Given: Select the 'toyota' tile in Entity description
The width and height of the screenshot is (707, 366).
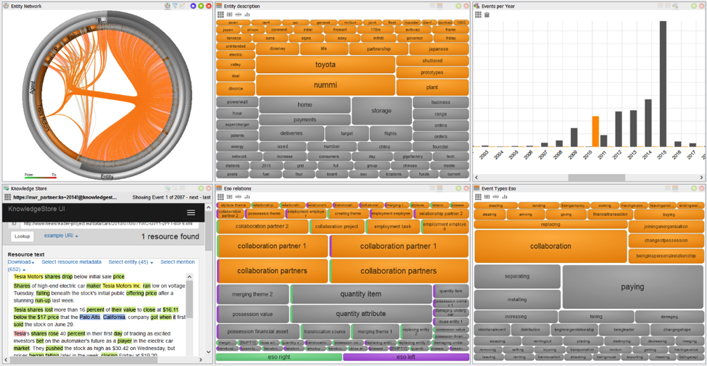Looking at the screenshot, I should [325, 65].
